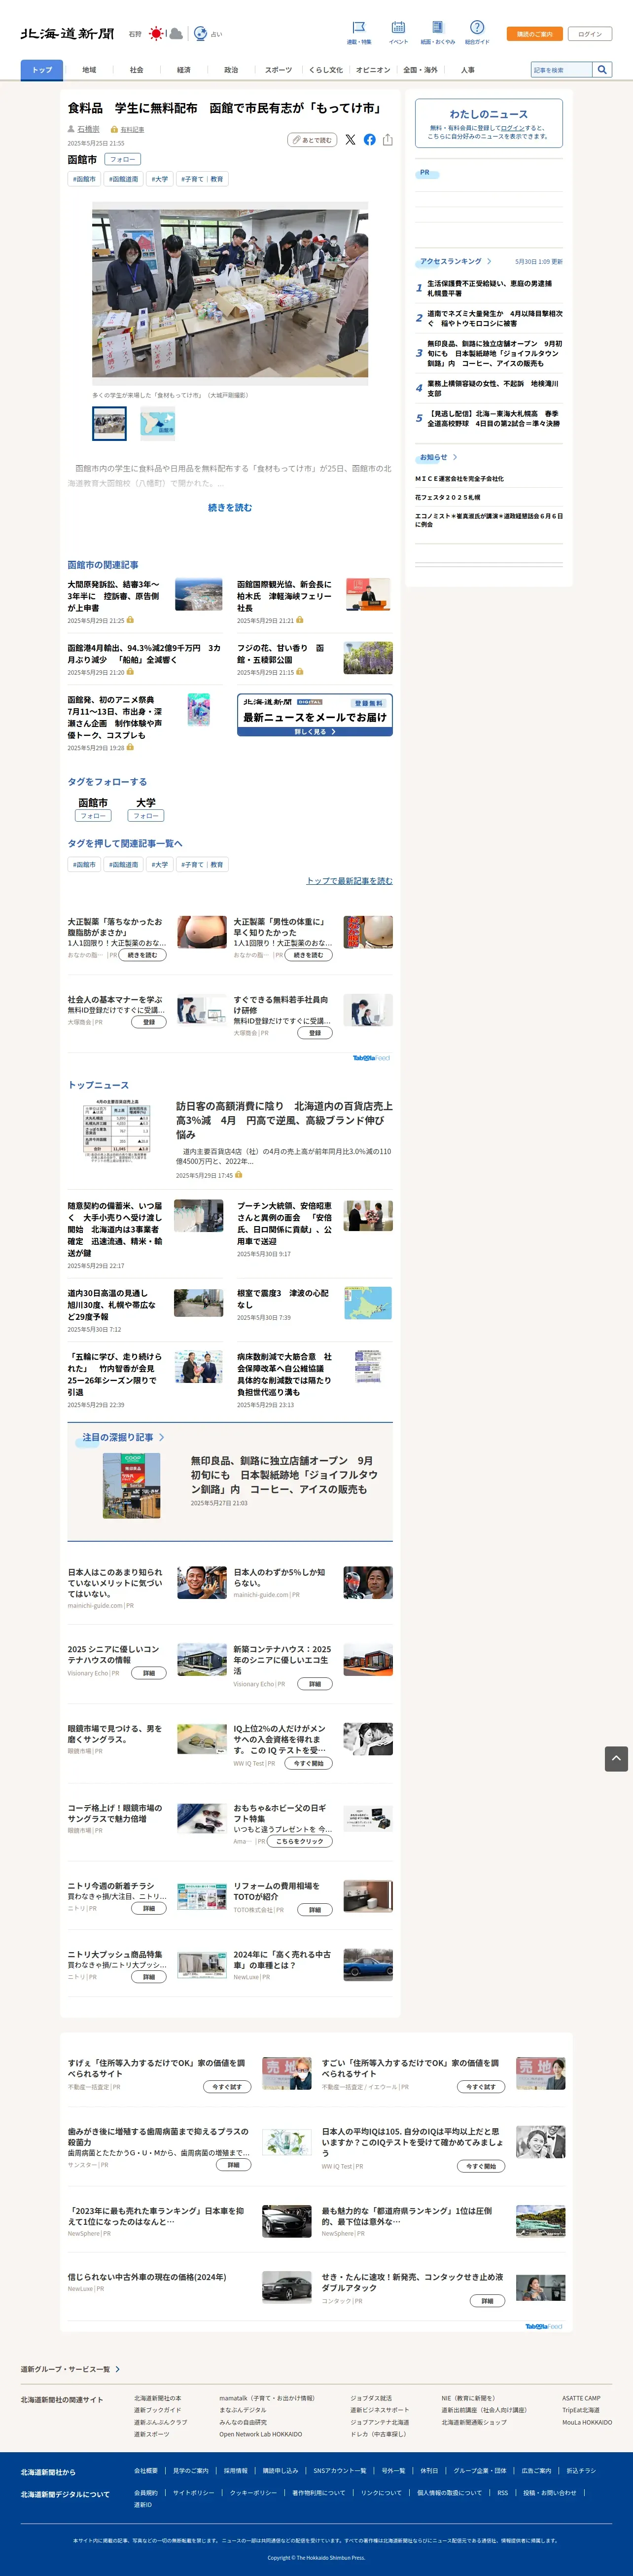
Task: Click the author icon beside 石橋崇
Action: 71,129
